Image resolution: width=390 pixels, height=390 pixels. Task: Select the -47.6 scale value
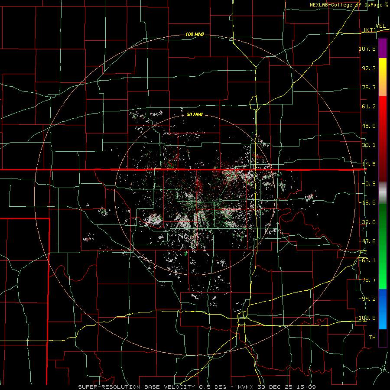click(x=367, y=241)
